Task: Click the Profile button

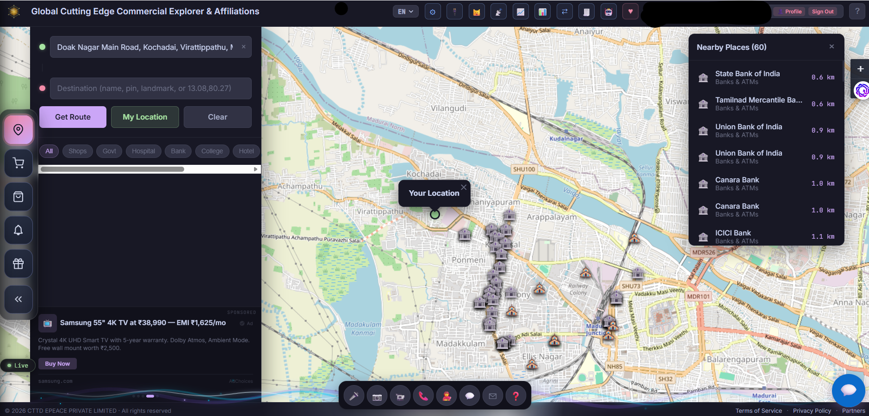Action: [x=790, y=12]
